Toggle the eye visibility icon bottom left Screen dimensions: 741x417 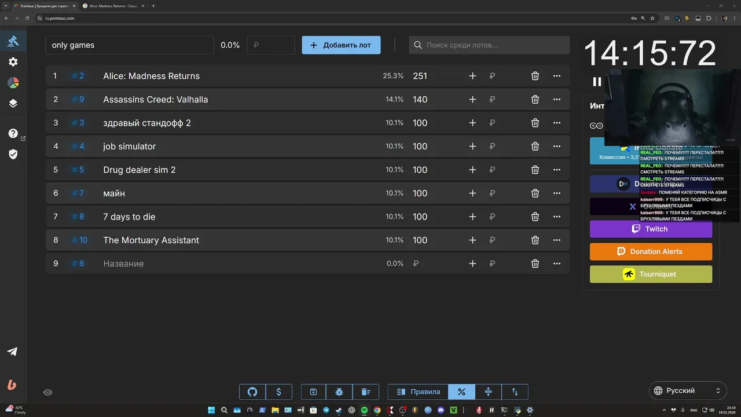[47, 392]
